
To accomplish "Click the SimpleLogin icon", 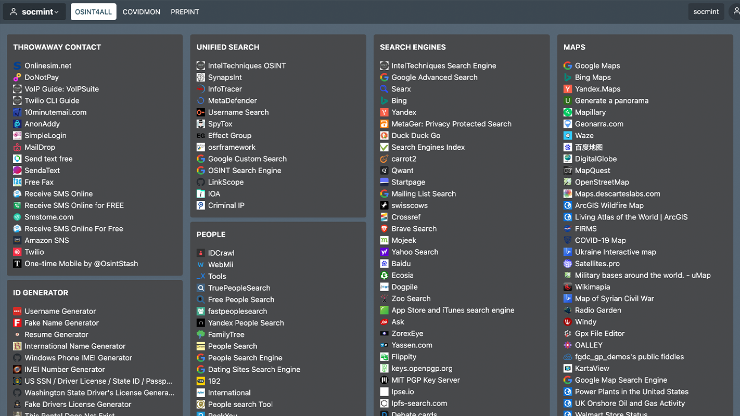I will [17, 136].
